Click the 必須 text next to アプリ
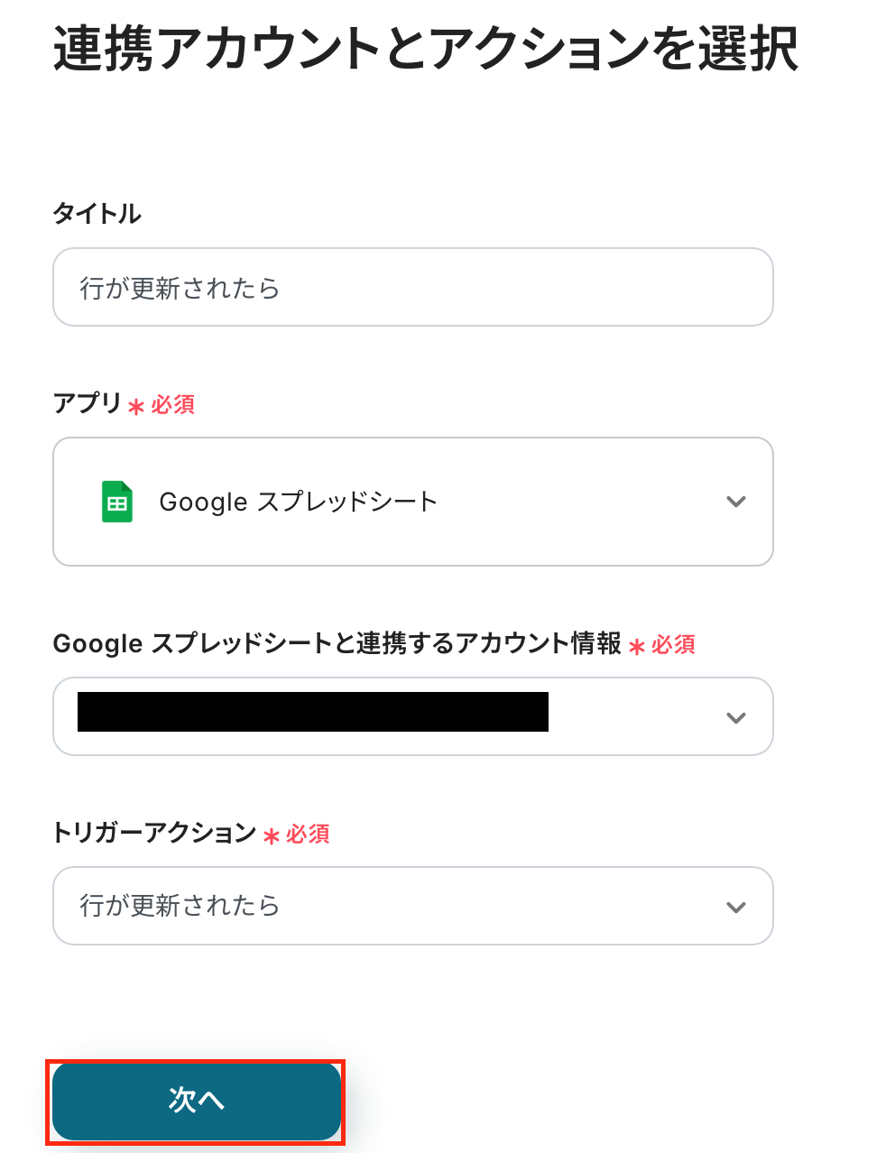Screen dimensions: 895x1153 point(173,404)
